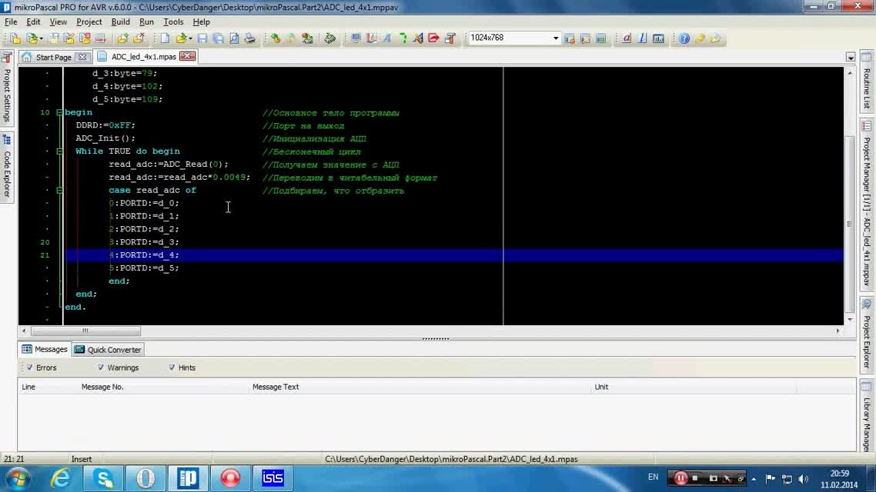Click the Print Preview icon
This screenshot has width=876, height=492.
pyautogui.click(x=234, y=38)
